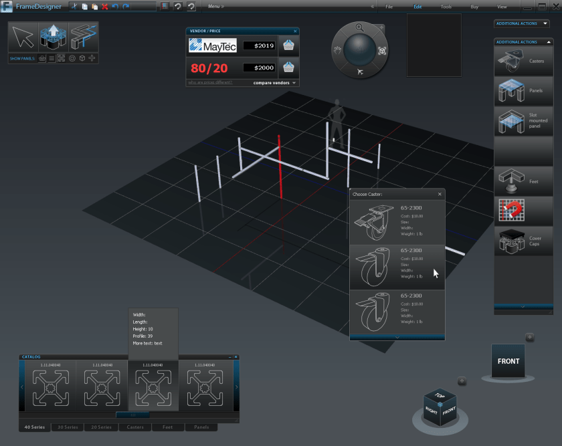Add the MayTec $2019 quote to cart
Image resolution: width=562 pixels, height=446 pixels.
(x=290, y=46)
